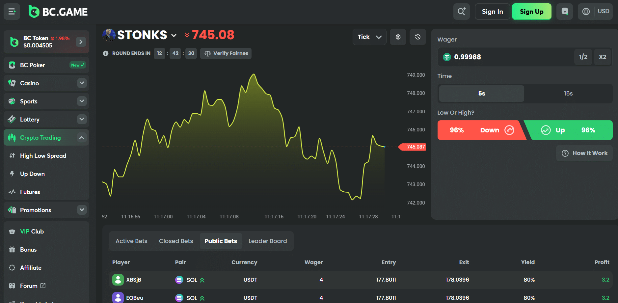Select the 5s time option
Image resolution: width=618 pixels, height=303 pixels.
[482, 94]
